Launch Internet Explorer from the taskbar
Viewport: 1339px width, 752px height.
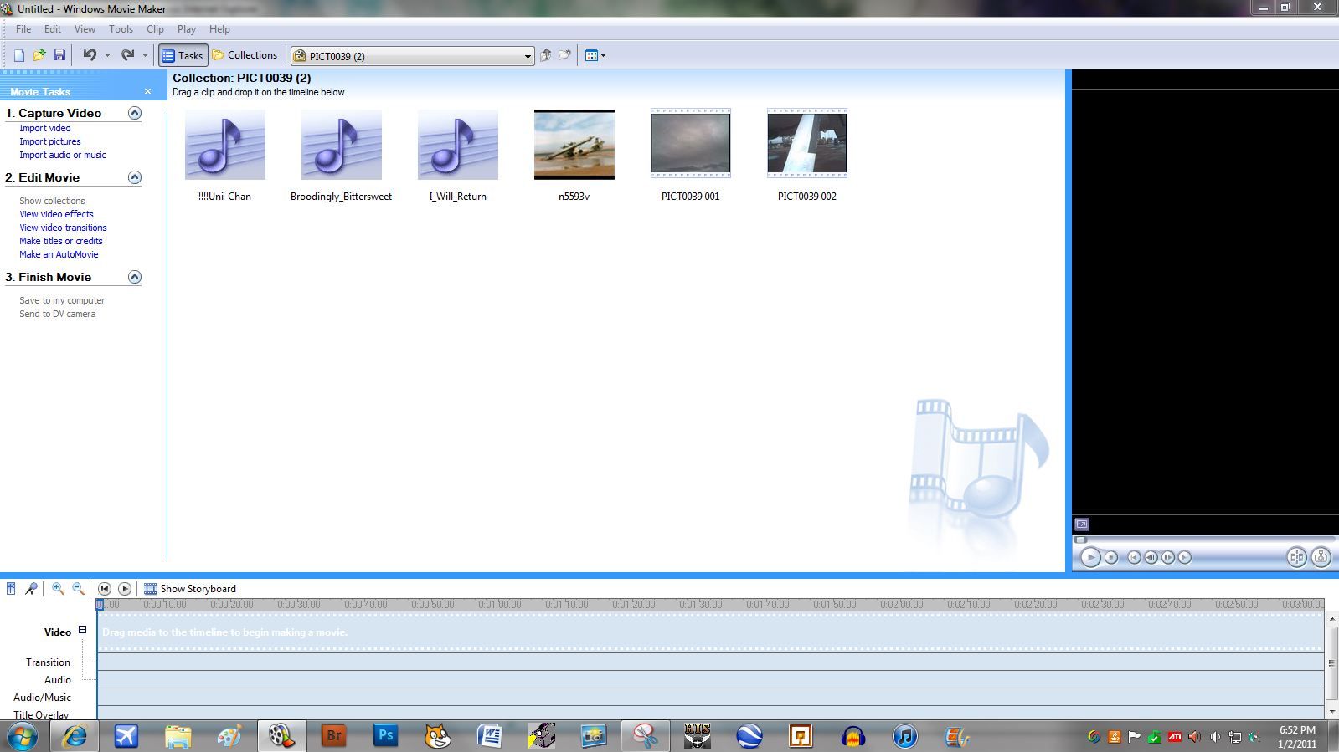click(x=75, y=736)
